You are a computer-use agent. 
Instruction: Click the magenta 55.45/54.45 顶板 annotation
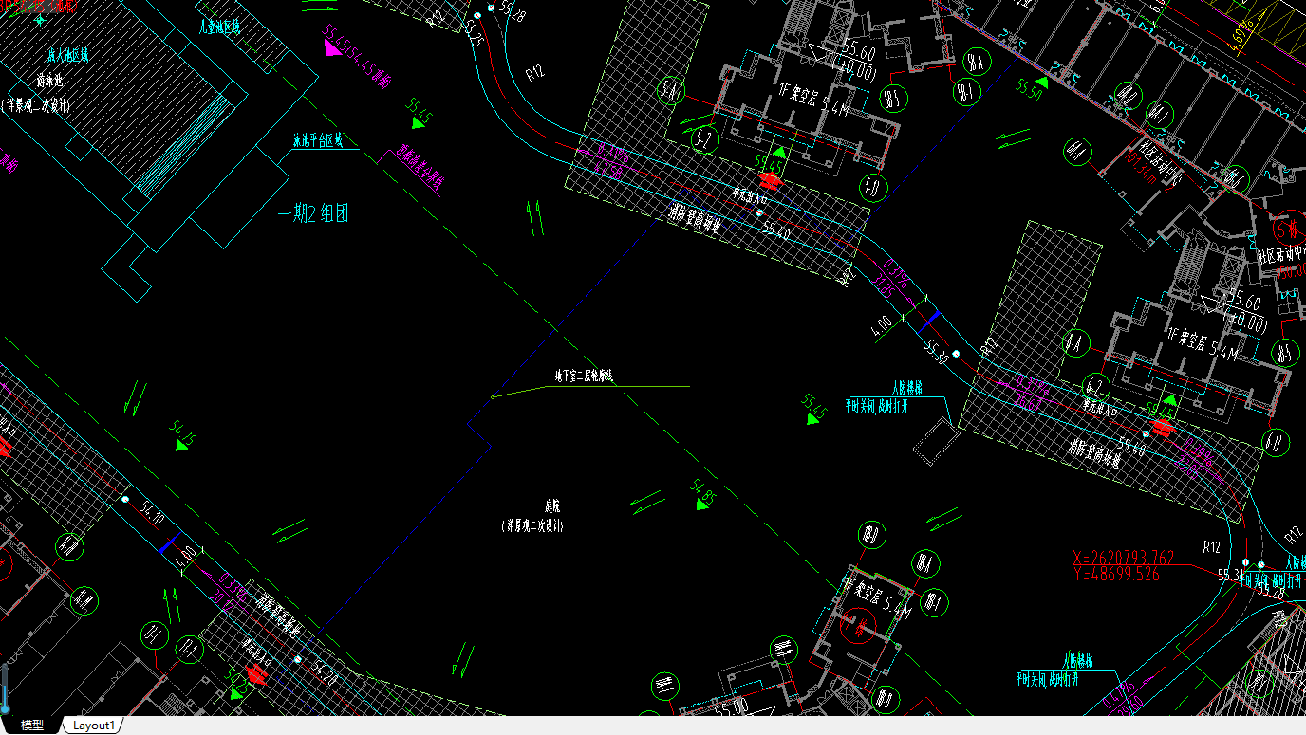pyautogui.click(x=357, y=59)
